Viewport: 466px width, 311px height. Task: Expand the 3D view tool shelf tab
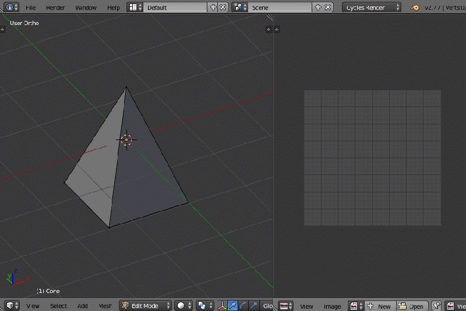pyautogui.click(x=2, y=29)
